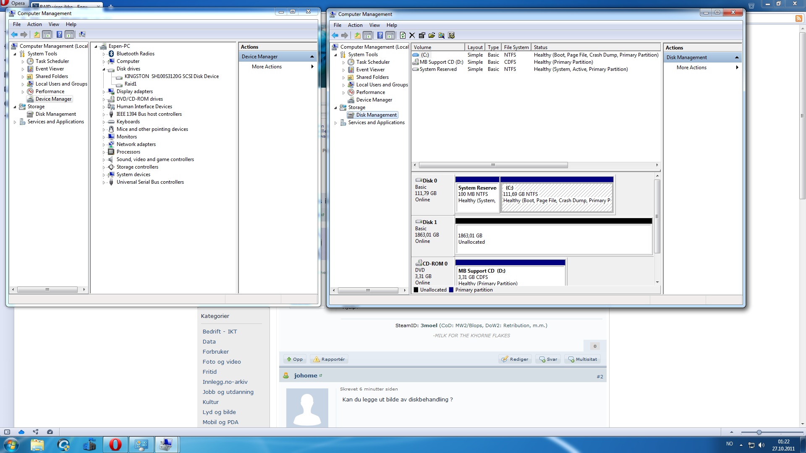Expand Universal Serial Bus controllers node

pos(104,182)
